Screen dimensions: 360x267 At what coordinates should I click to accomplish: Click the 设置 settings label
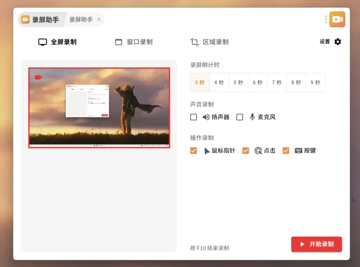click(x=325, y=42)
